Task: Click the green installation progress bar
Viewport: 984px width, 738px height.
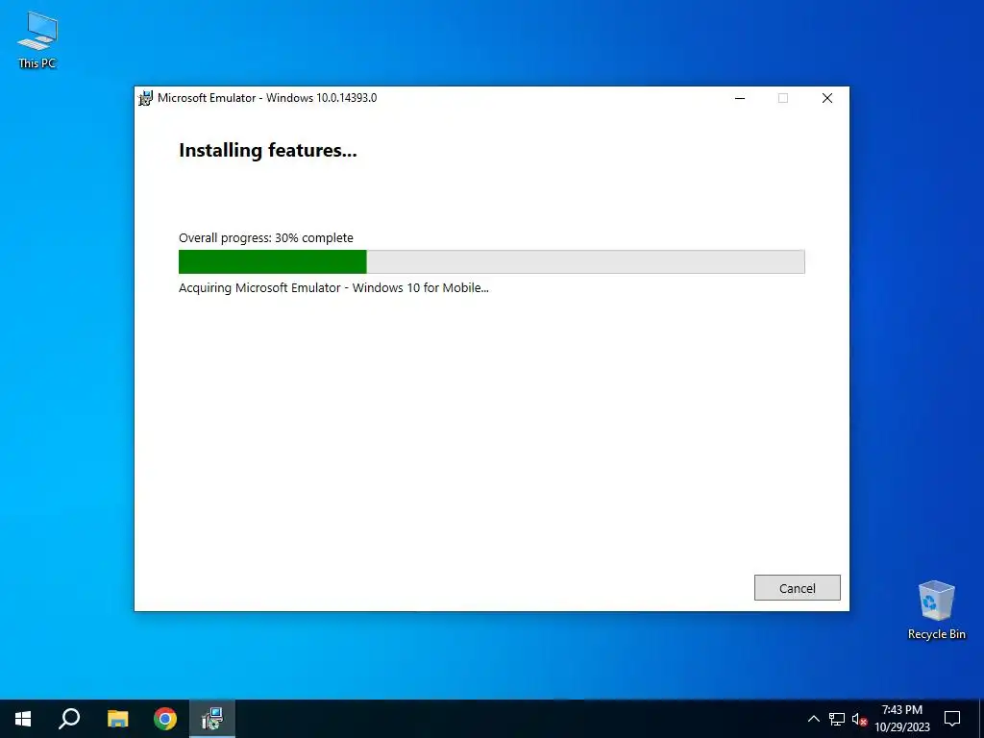Action: 491,261
